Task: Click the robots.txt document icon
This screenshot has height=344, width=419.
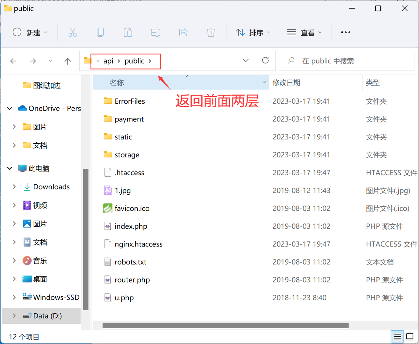Action: pyautogui.click(x=108, y=262)
